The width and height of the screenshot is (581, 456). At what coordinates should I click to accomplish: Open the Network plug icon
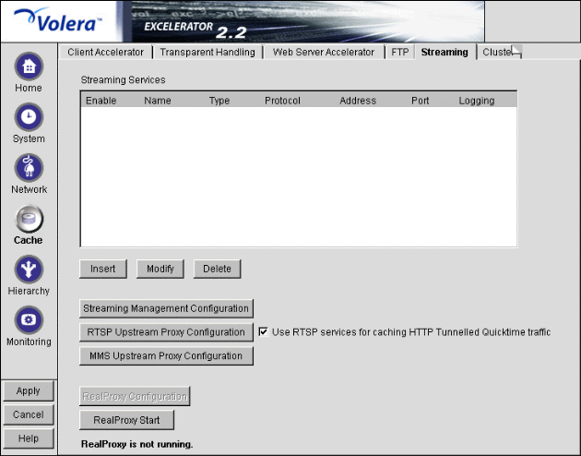click(x=29, y=168)
